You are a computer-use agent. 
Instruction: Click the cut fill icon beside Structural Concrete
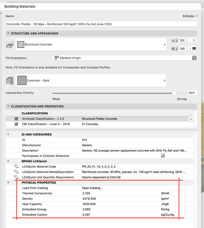pos(10,45)
